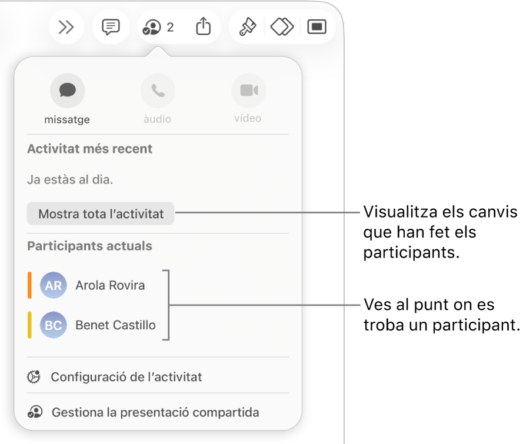Click the collaboration icon showing 2 participants
The height and width of the screenshot is (444, 526).
point(158,27)
